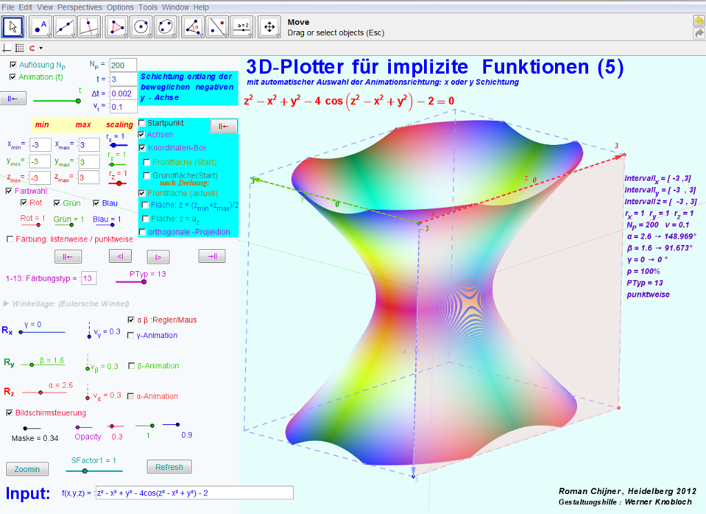
Task: Open the Perspectives menu
Action: pos(79,7)
